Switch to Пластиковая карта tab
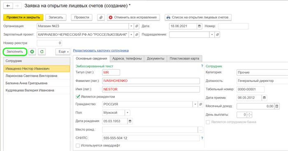Screen dimensions: 288x151 [x=184, y=59]
